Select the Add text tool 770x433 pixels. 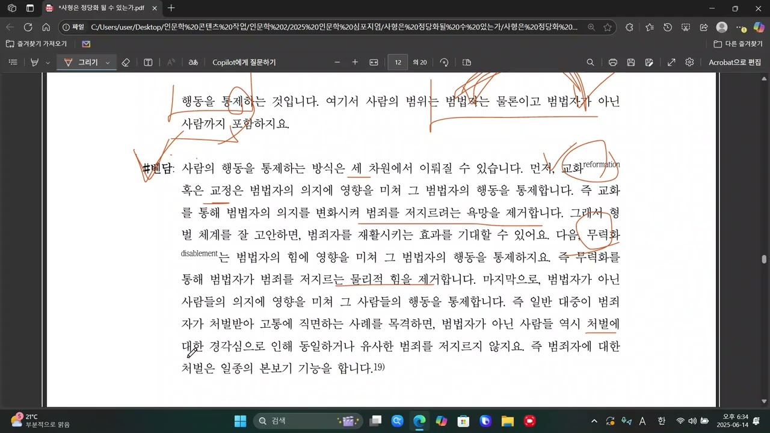148,63
